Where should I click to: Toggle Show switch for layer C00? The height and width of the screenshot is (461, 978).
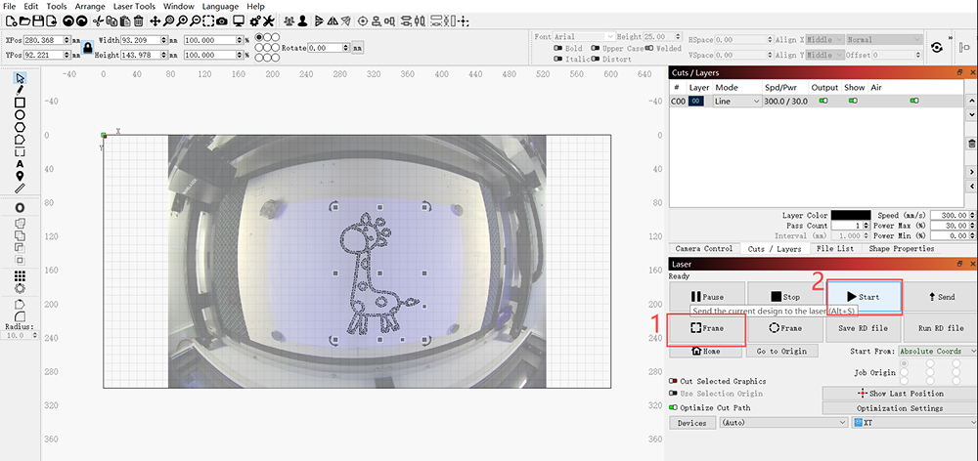[853, 101]
